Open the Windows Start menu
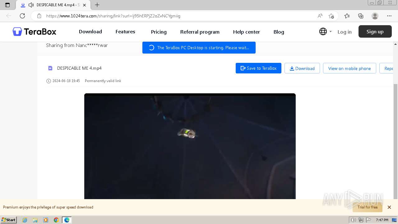Image resolution: width=398 pixels, height=224 pixels. click(9, 220)
